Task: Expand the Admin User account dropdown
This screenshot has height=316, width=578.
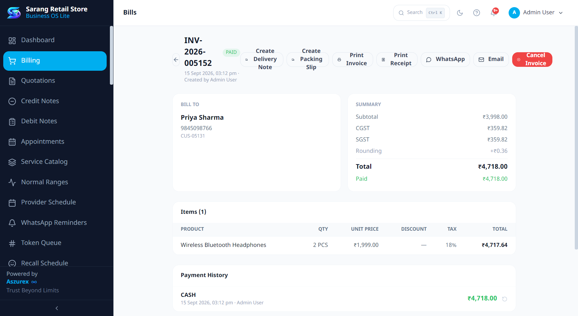Action: 536,13
